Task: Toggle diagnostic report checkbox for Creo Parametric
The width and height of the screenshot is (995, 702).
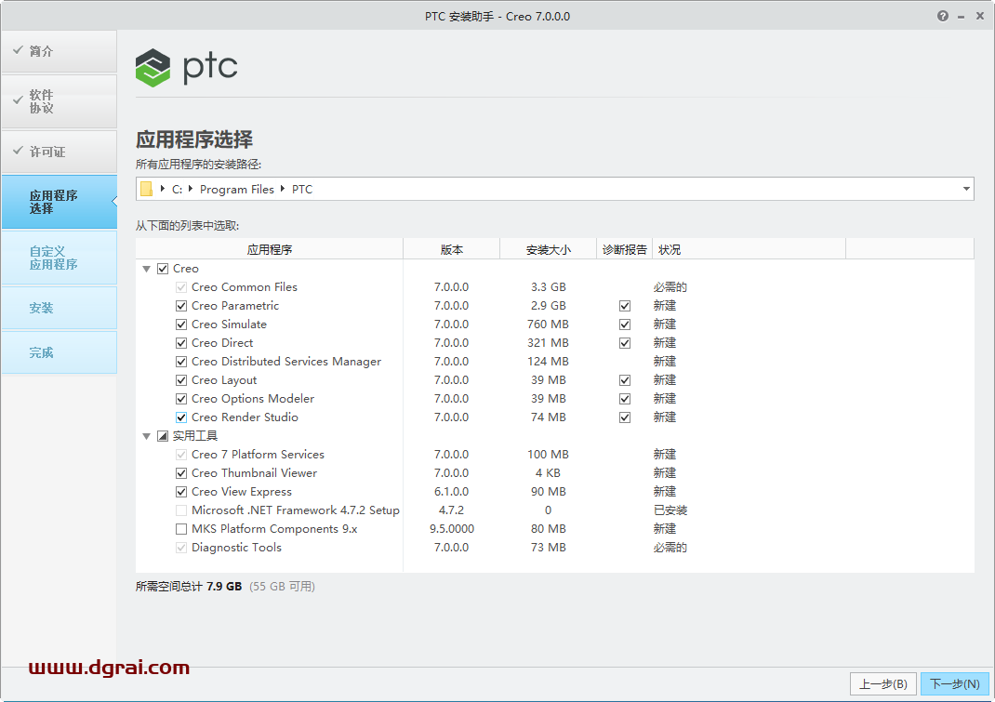Action: click(625, 306)
